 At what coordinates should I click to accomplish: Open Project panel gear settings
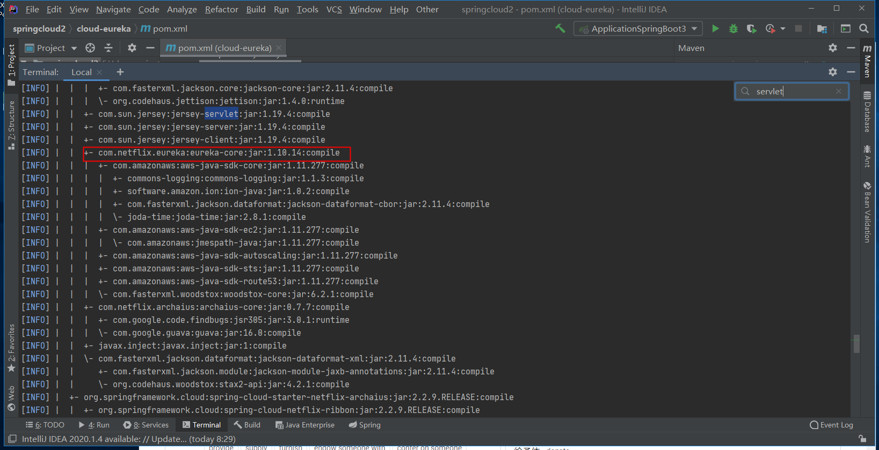coord(132,48)
